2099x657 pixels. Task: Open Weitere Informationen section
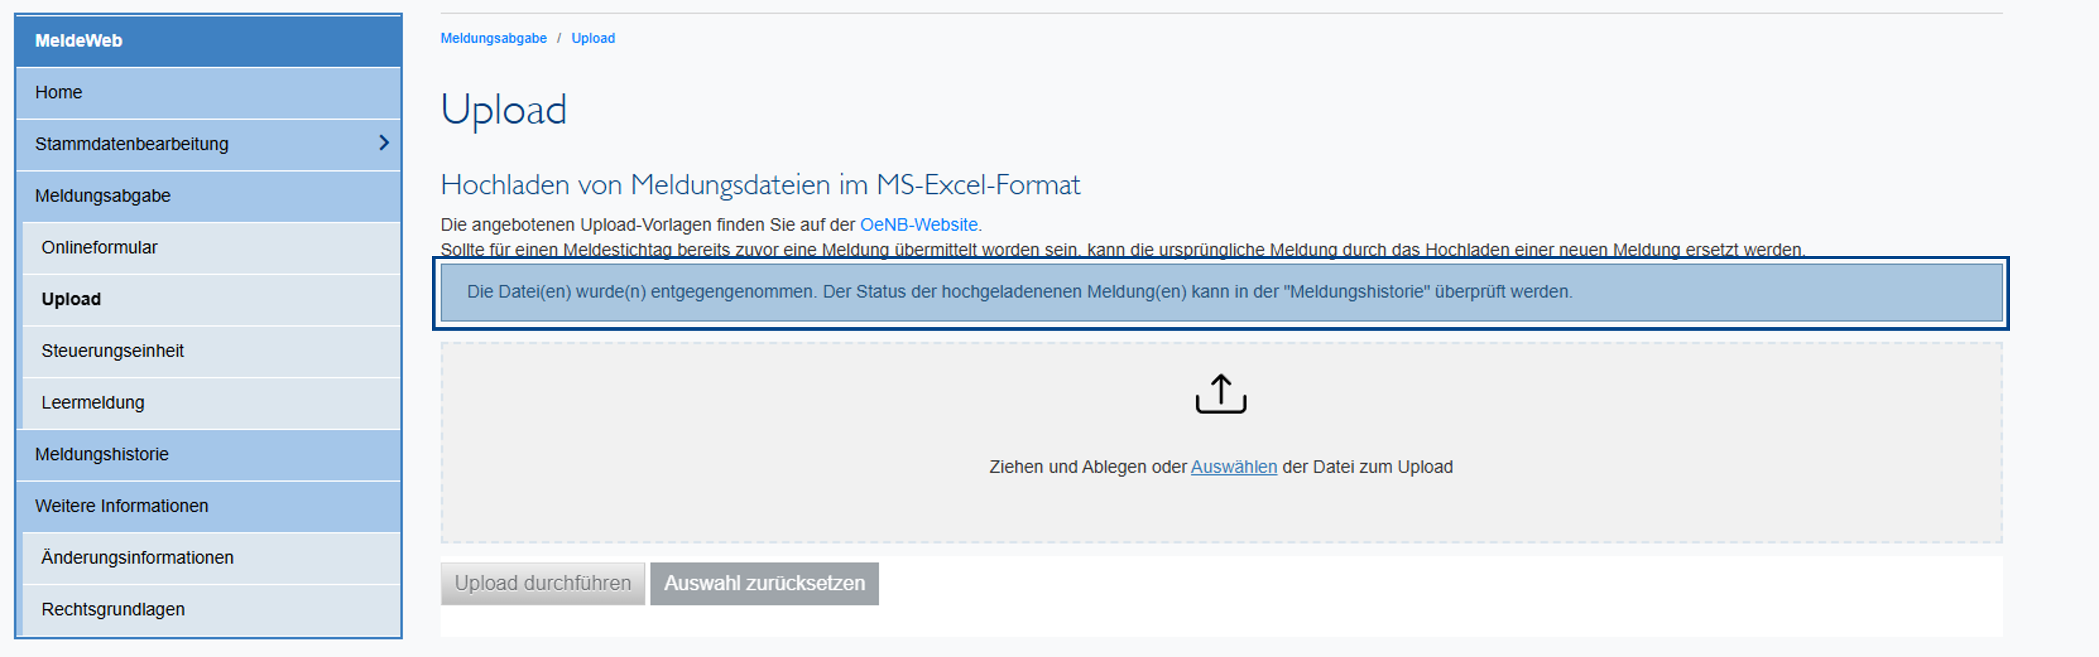click(122, 505)
